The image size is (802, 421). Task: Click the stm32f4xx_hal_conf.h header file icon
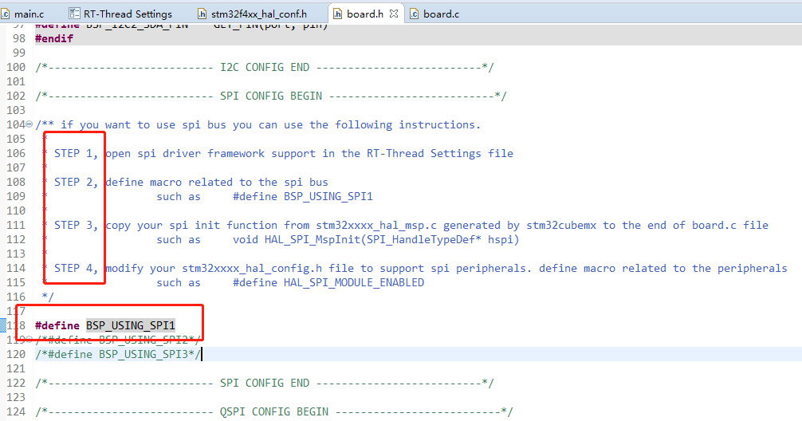202,14
